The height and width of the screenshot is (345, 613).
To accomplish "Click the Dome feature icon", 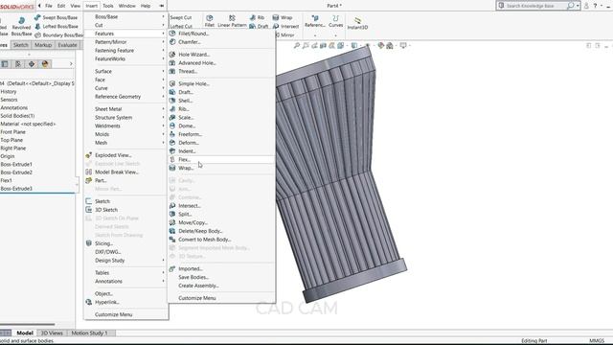I will click(172, 126).
